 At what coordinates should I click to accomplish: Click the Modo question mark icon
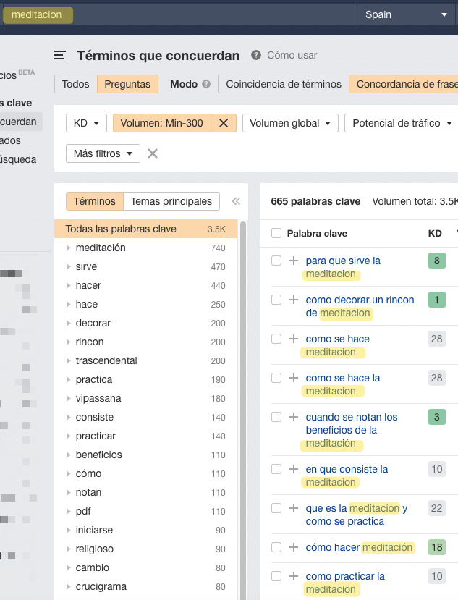[x=206, y=85]
